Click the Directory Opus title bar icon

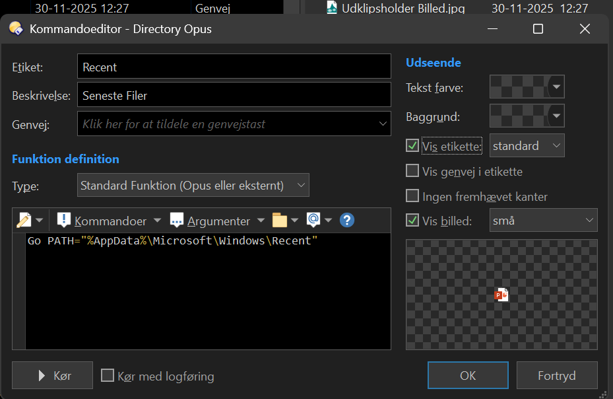[16, 29]
